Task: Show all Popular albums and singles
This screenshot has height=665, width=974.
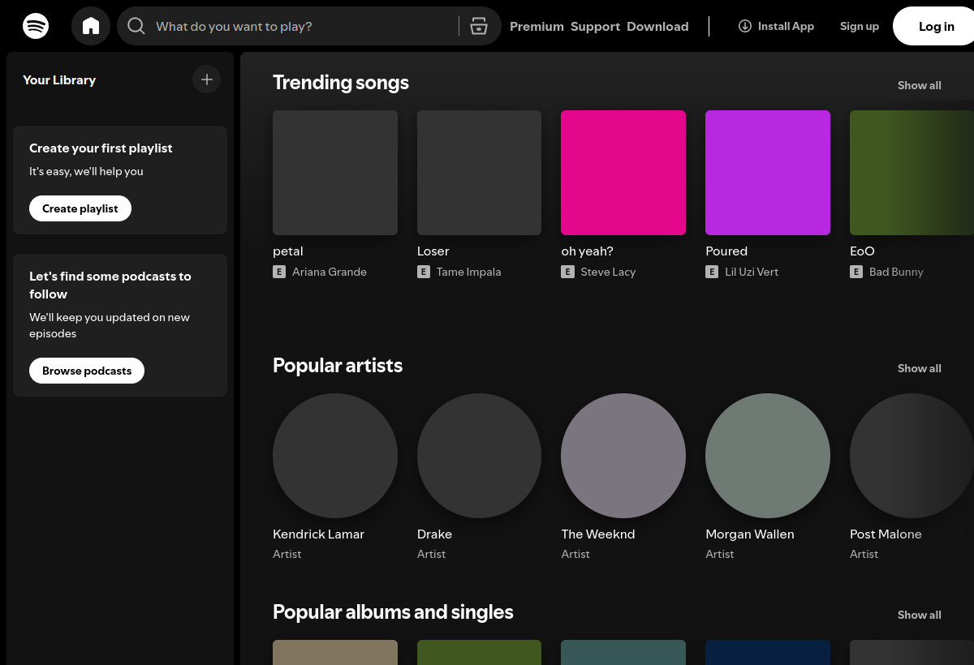Action: click(x=920, y=615)
